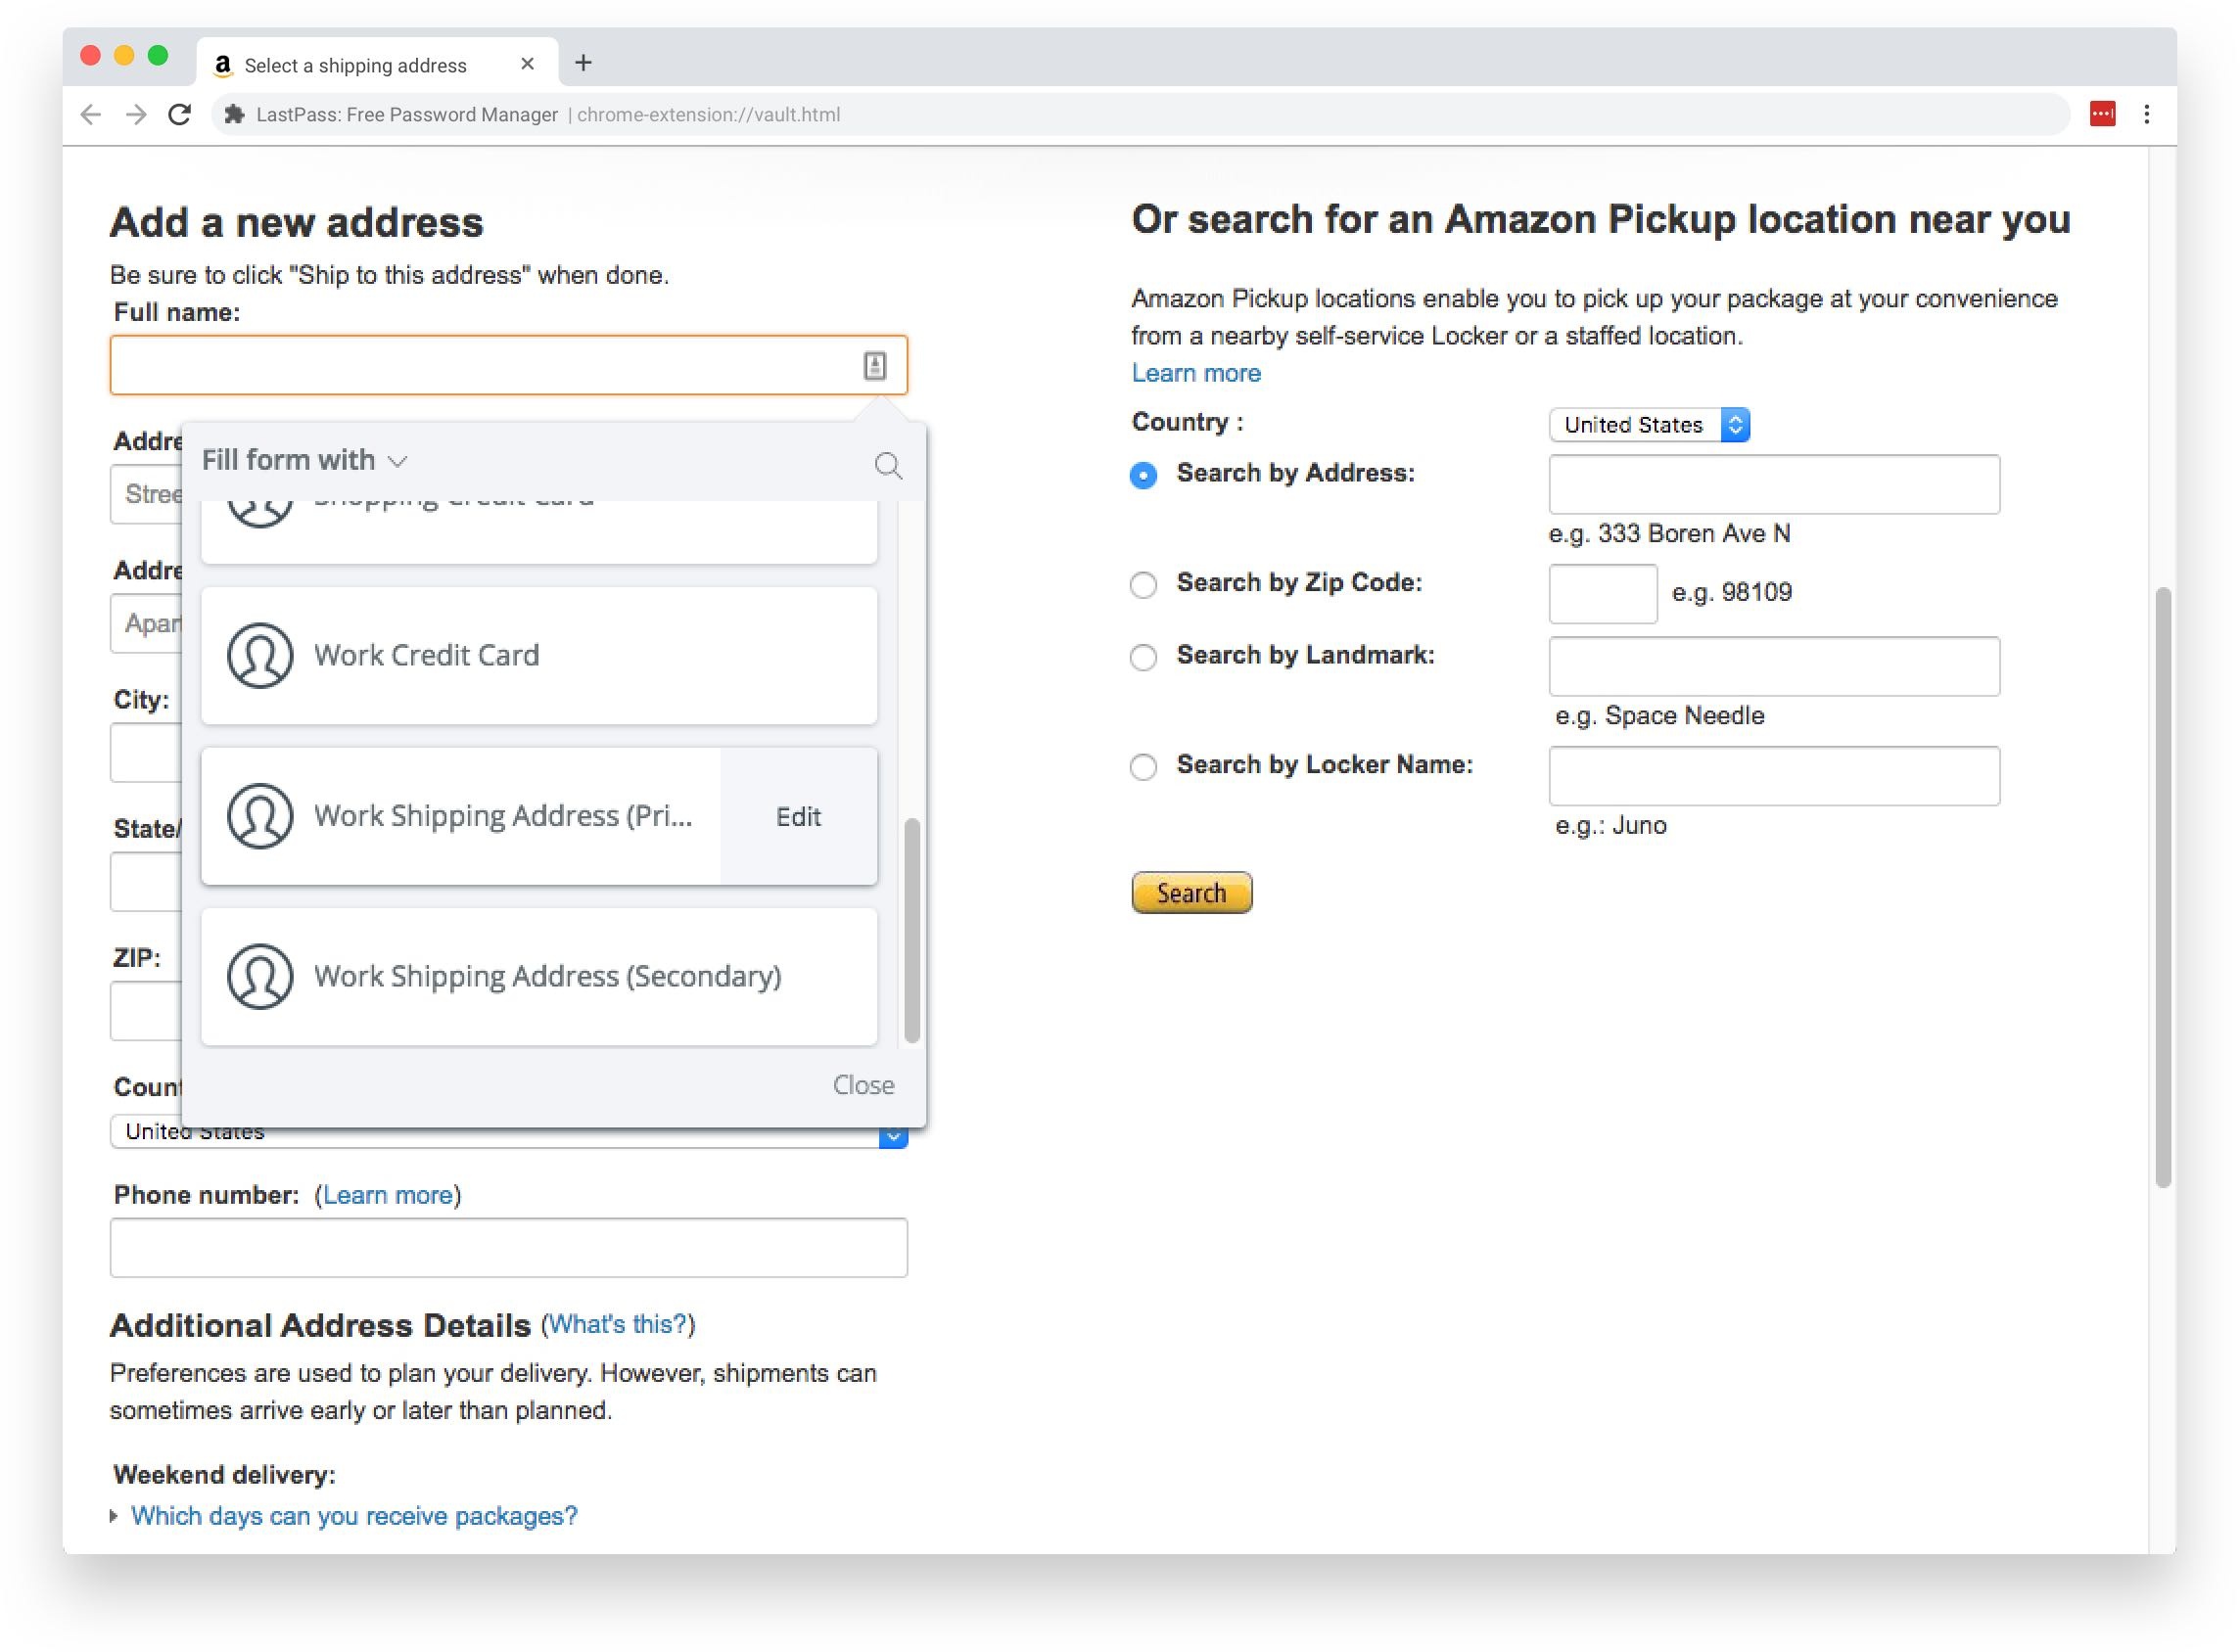Open a new browser tab
Image resolution: width=2240 pixels, height=1652 pixels.
tap(583, 64)
